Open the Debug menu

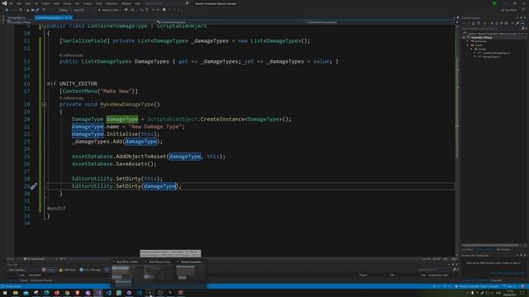[67, 3]
